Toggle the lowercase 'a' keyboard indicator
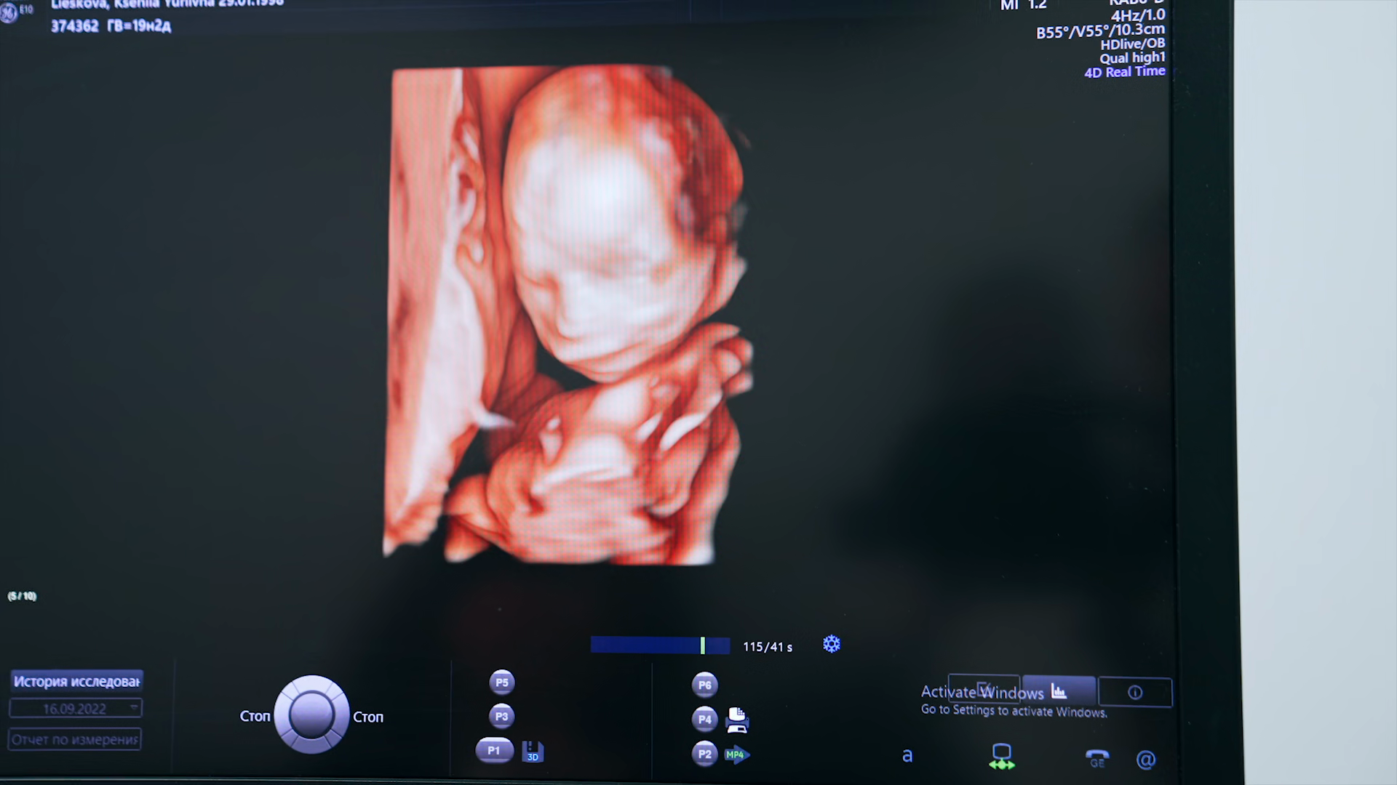1397x785 pixels. click(x=907, y=756)
